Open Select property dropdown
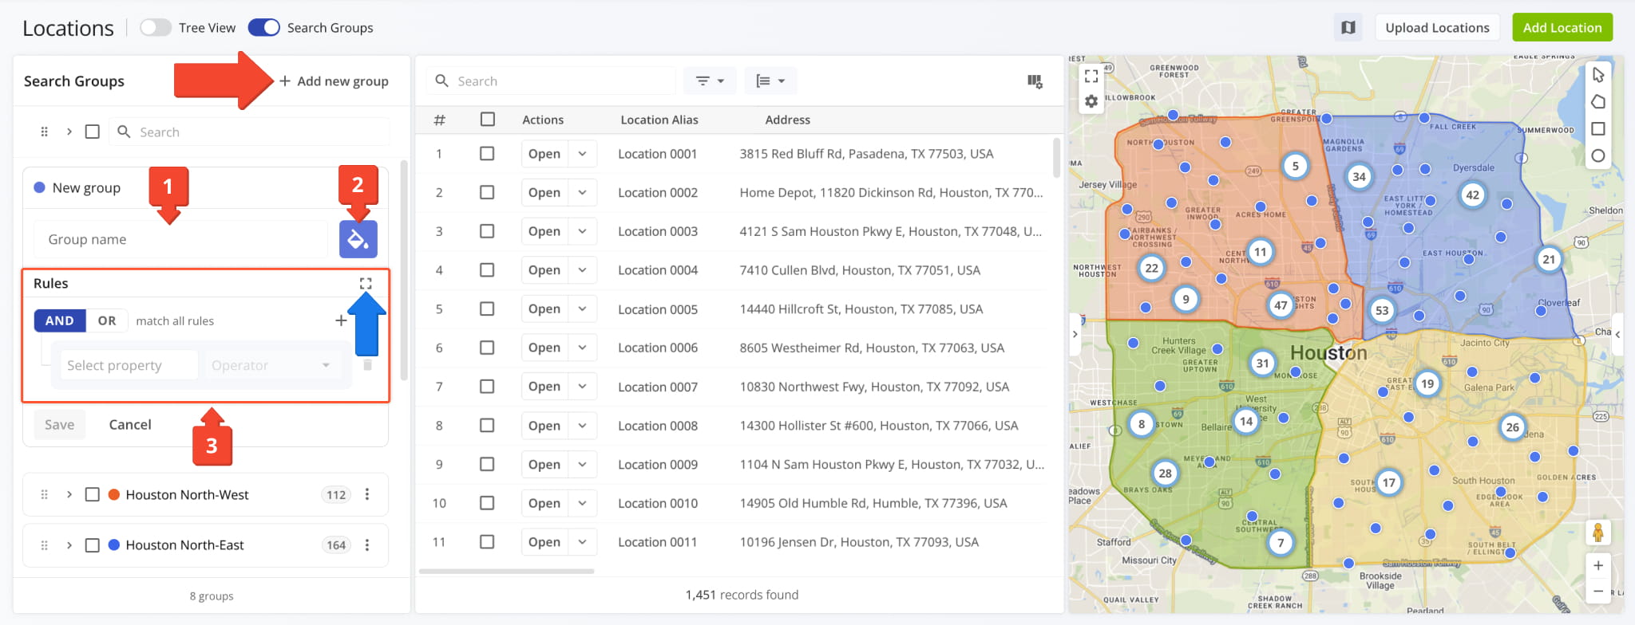1635x625 pixels. click(129, 365)
